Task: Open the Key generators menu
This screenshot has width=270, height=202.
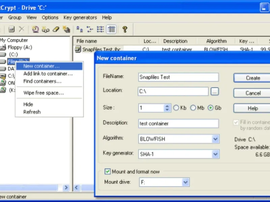Action: pos(80,18)
